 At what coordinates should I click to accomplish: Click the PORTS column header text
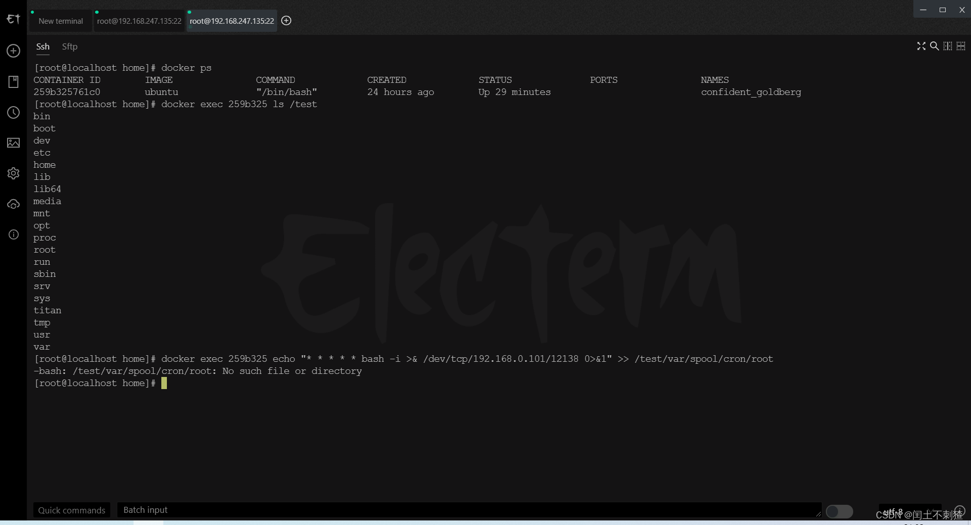tap(604, 80)
